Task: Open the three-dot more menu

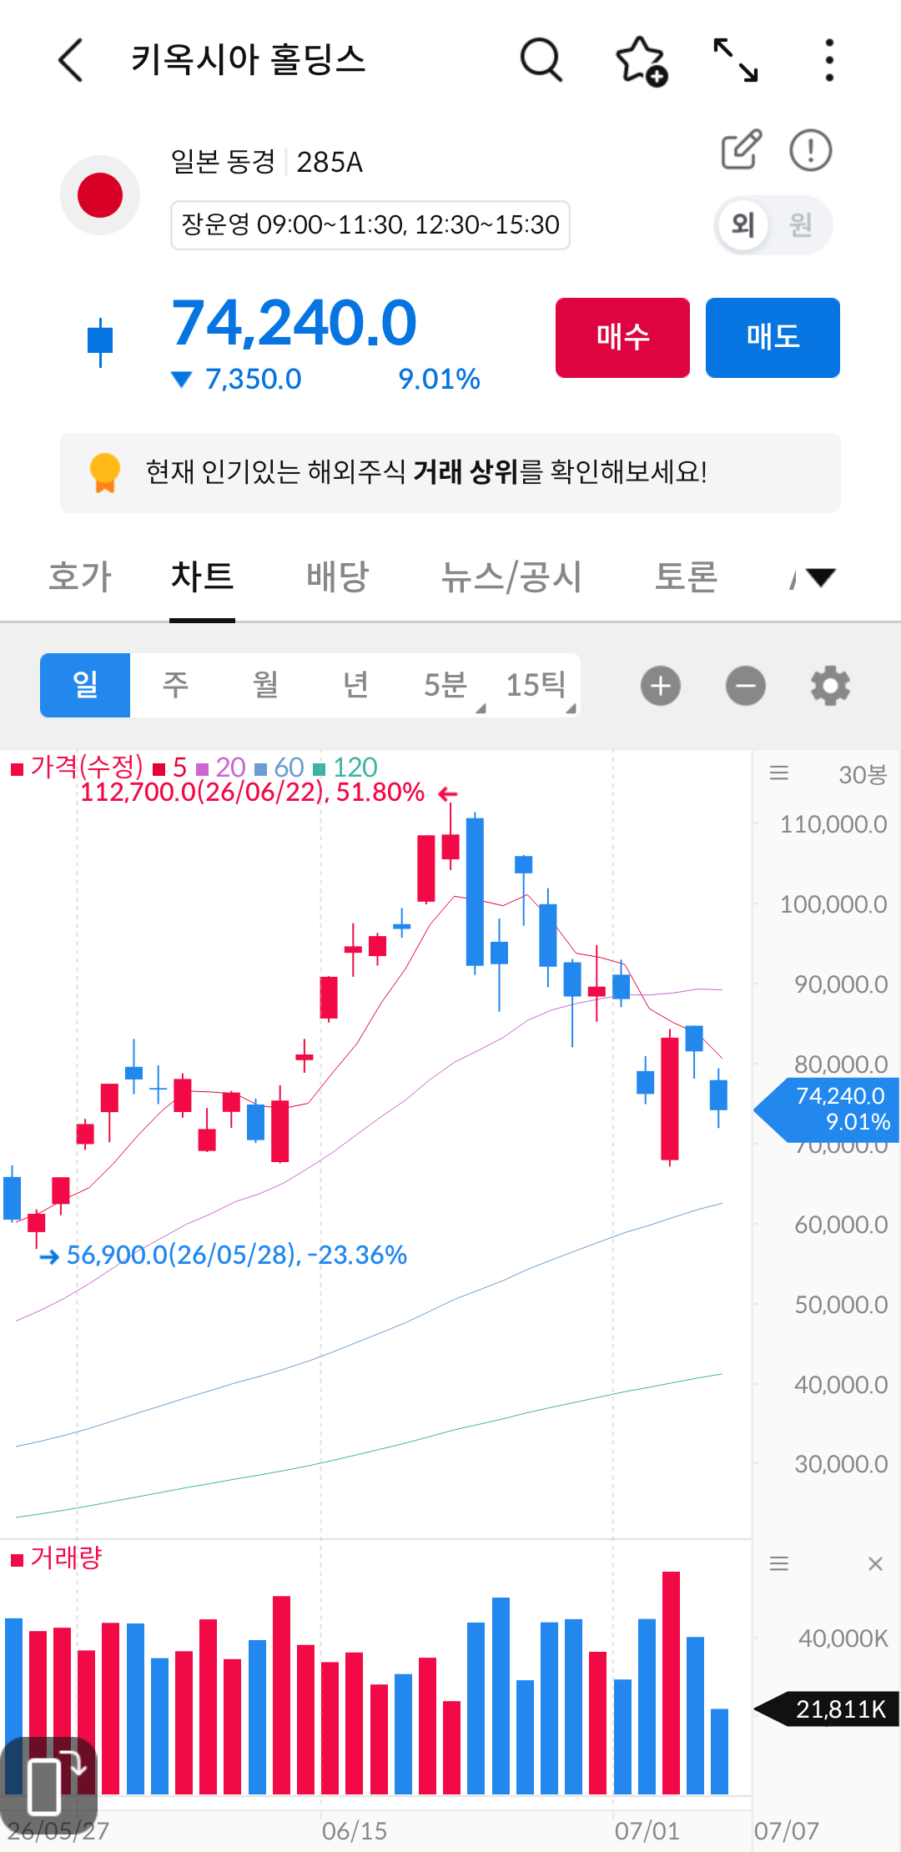Action: click(x=828, y=60)
